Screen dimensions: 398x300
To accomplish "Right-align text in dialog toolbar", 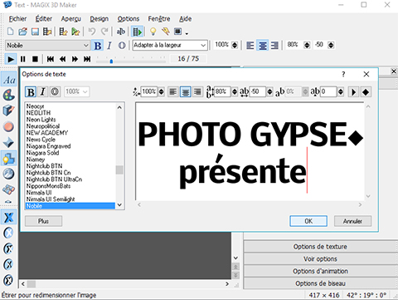I will tap(197, 91).
